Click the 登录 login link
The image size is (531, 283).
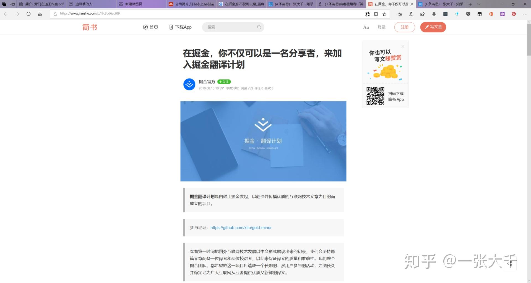pos(381,27)
